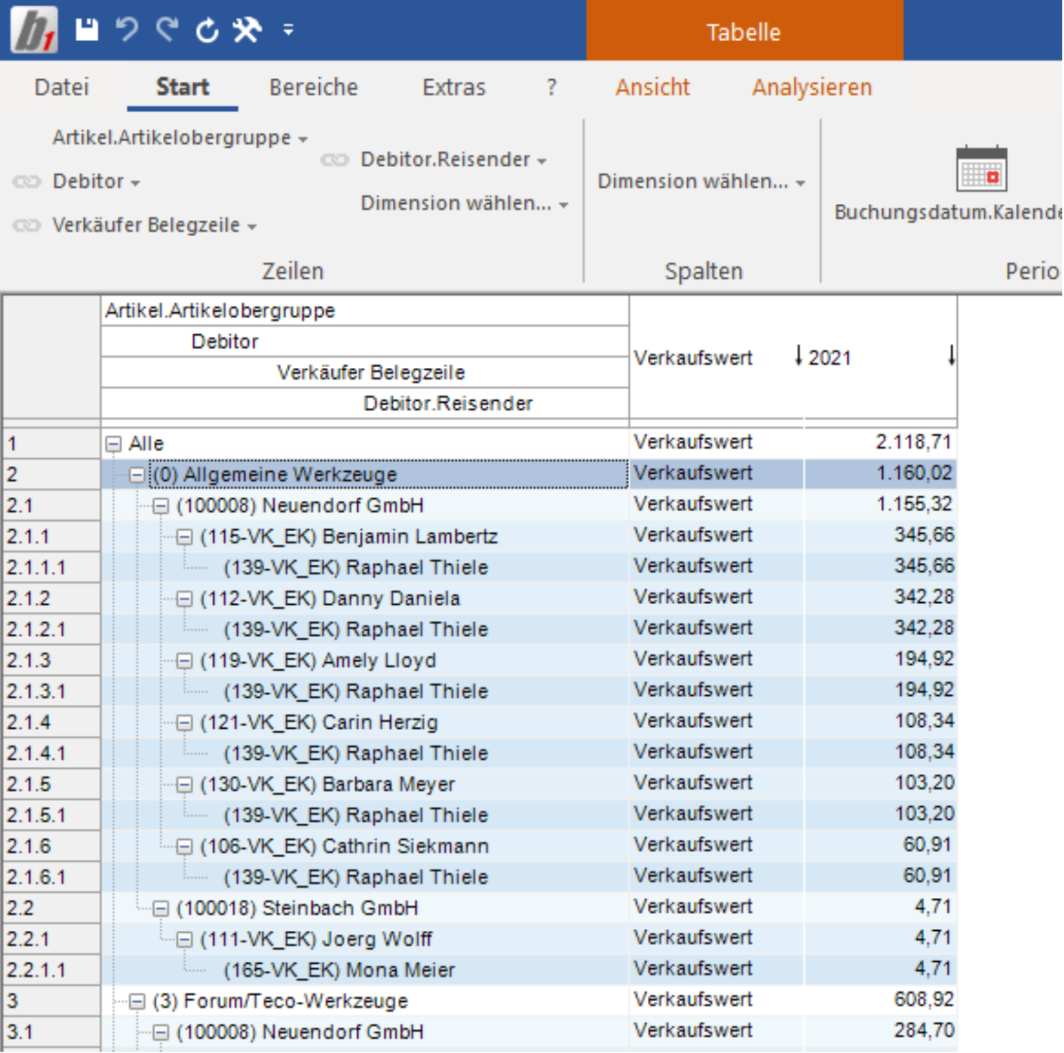Collapse the Carin Herzig node

[x=184, y=722]
